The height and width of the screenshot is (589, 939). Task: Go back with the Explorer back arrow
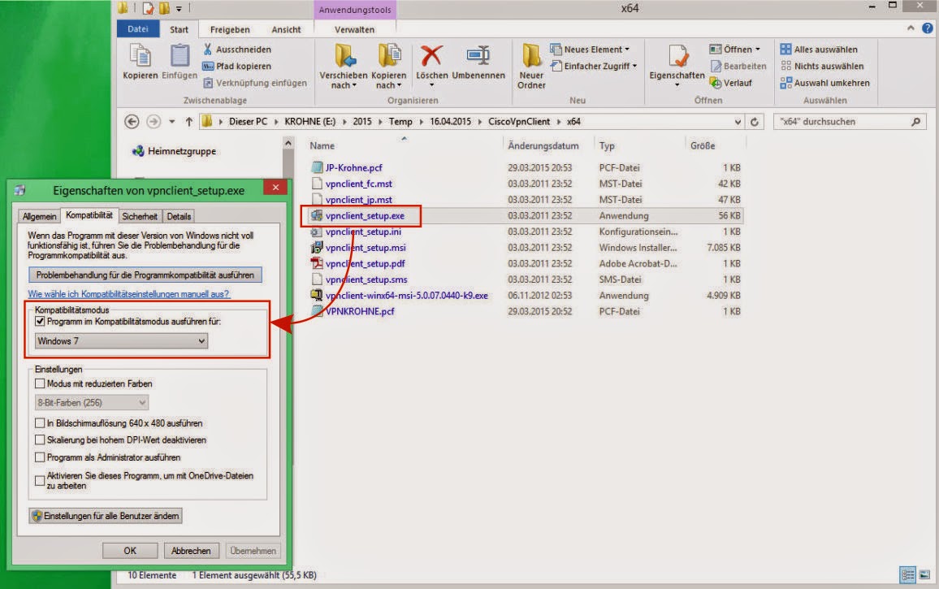click(132, 122)
